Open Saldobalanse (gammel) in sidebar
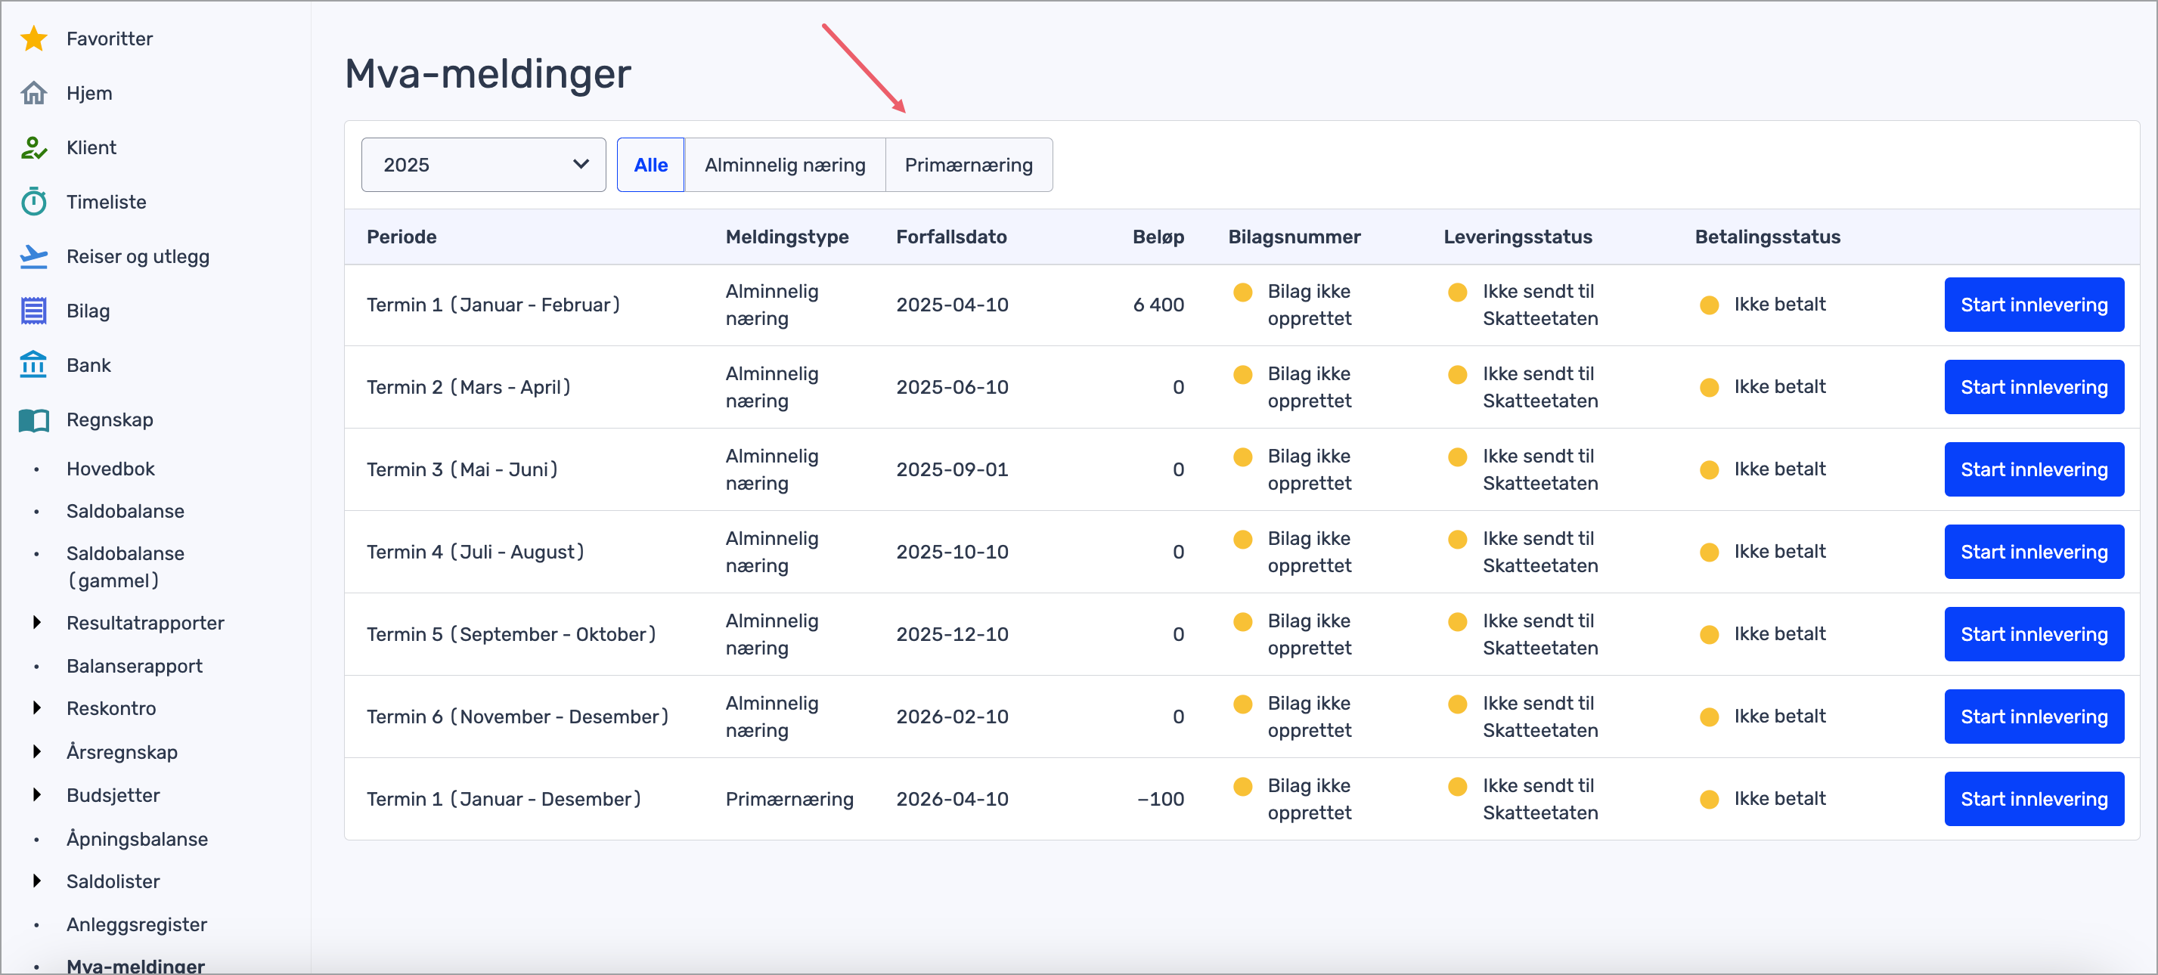 point(126,567)
